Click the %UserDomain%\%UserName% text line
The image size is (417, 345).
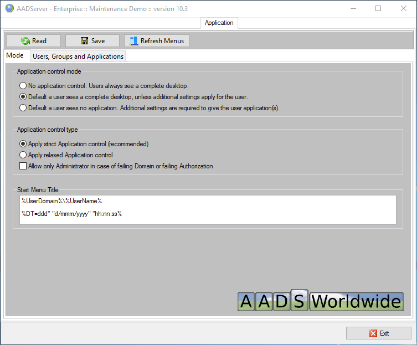click(62, 201)
